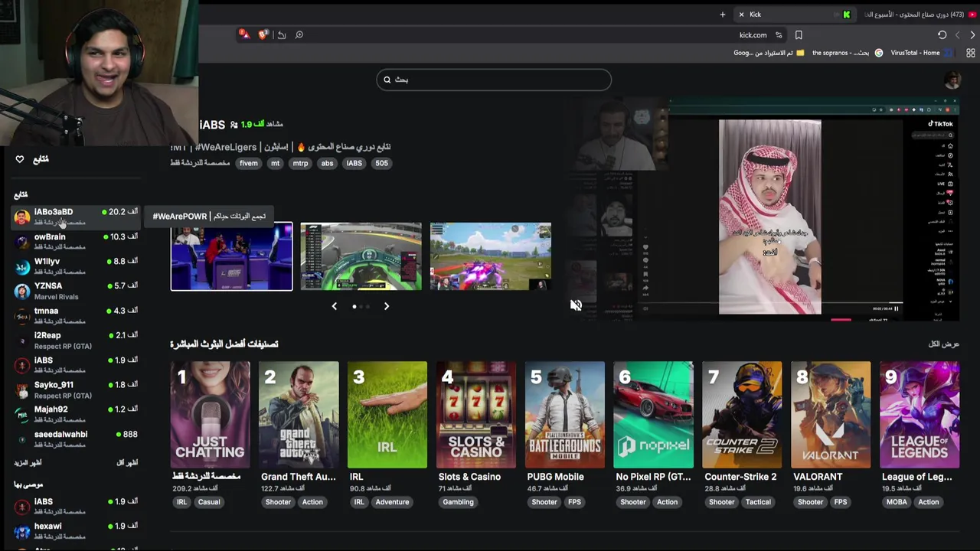Image resolution: width=980 pixels, height=551 pixels.
Task: Click Tactical tag under Counter-Strike 2
Action: click(x=758, y=502)
